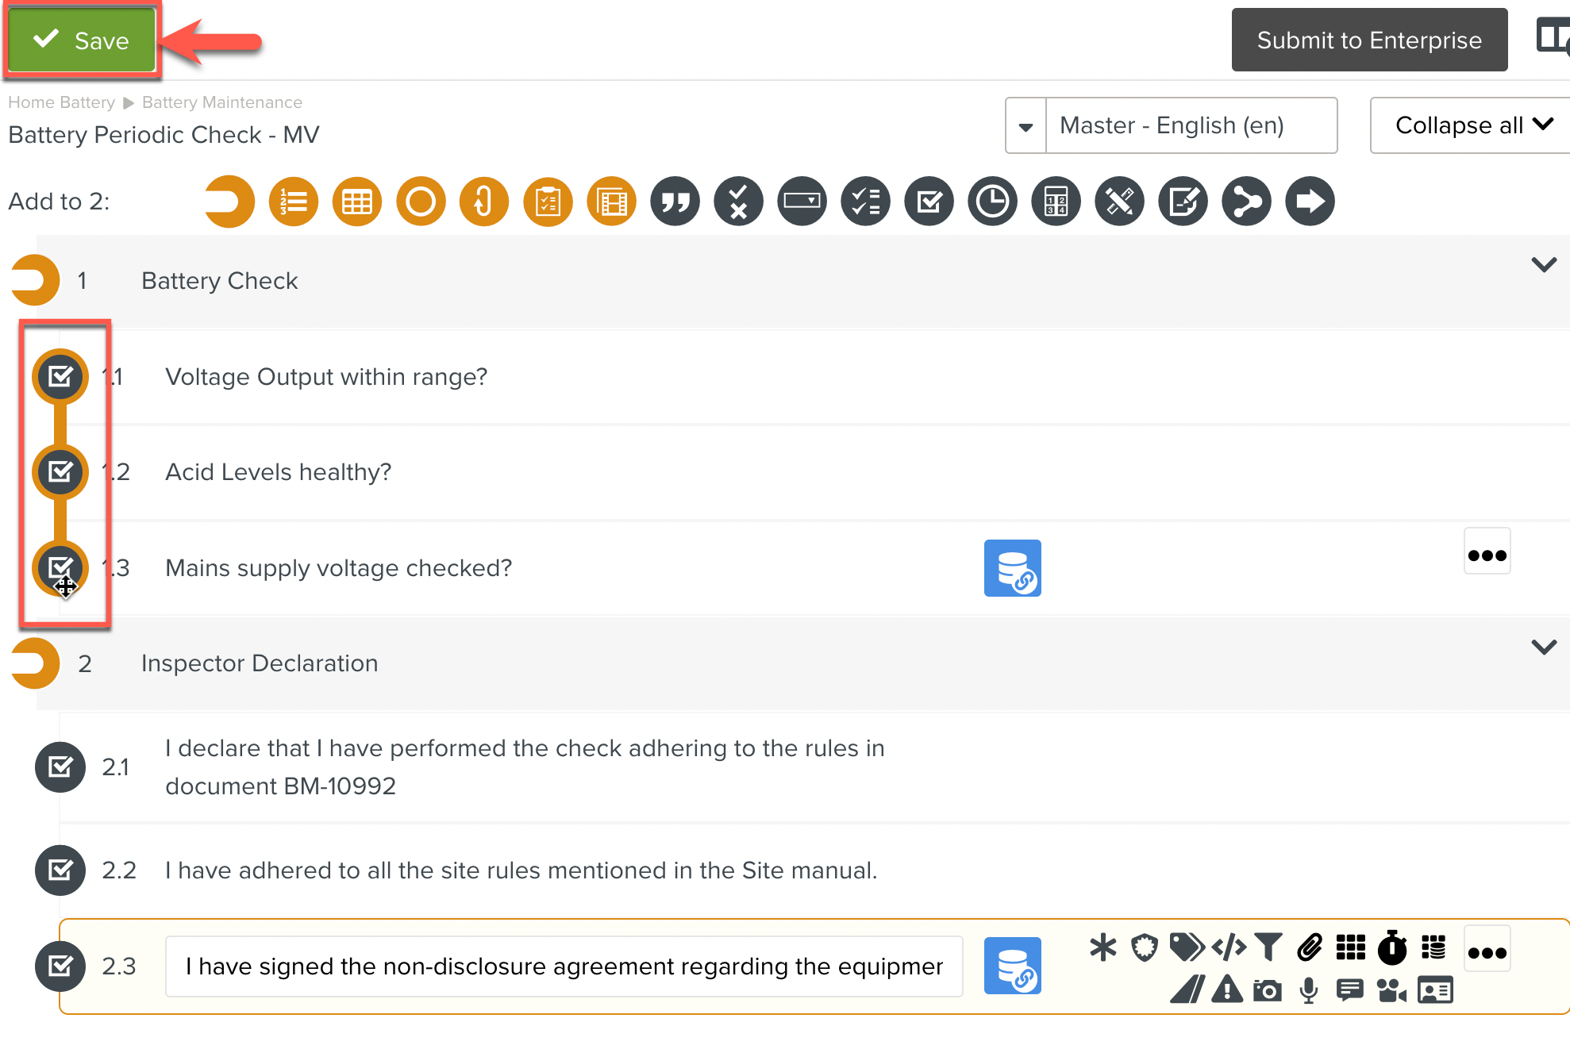Screen dimensions: 1570x1049
Task: Collapse the Battery Check section chevron
Action: click(x=1545, y=265)
